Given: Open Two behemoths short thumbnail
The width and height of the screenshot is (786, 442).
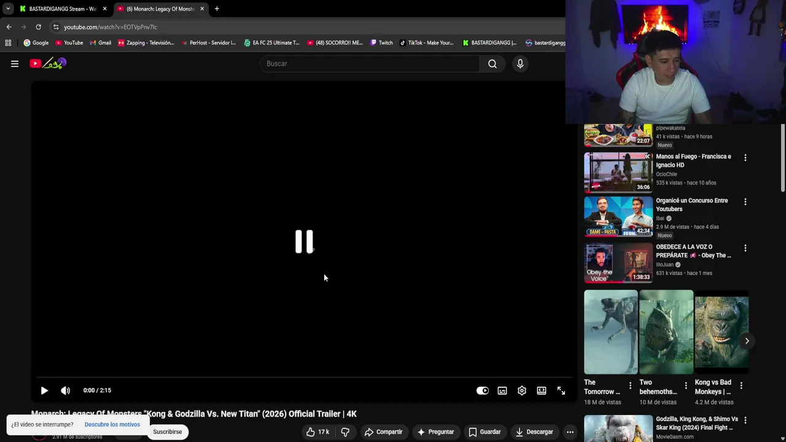Looking at the screenshot, I should pyautogui.click(x=666, y=332).
